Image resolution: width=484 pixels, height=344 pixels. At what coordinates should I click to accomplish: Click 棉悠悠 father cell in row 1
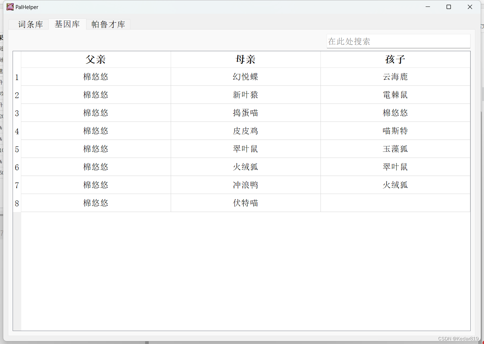click(96, 77)
